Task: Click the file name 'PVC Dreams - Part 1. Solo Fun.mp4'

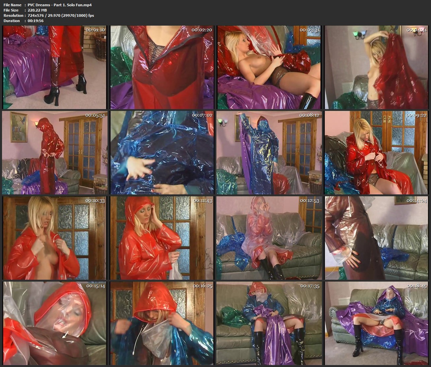Action: pyautogui.click(x=60, y=5)
